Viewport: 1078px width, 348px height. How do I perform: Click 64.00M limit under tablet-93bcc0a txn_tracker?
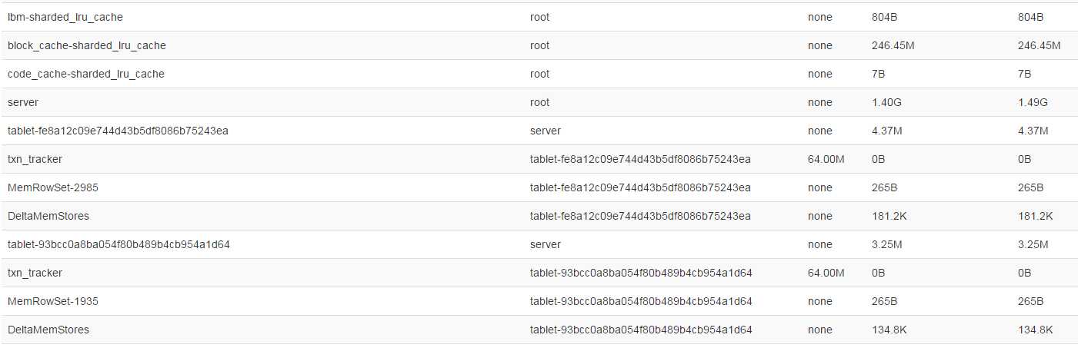826,273
